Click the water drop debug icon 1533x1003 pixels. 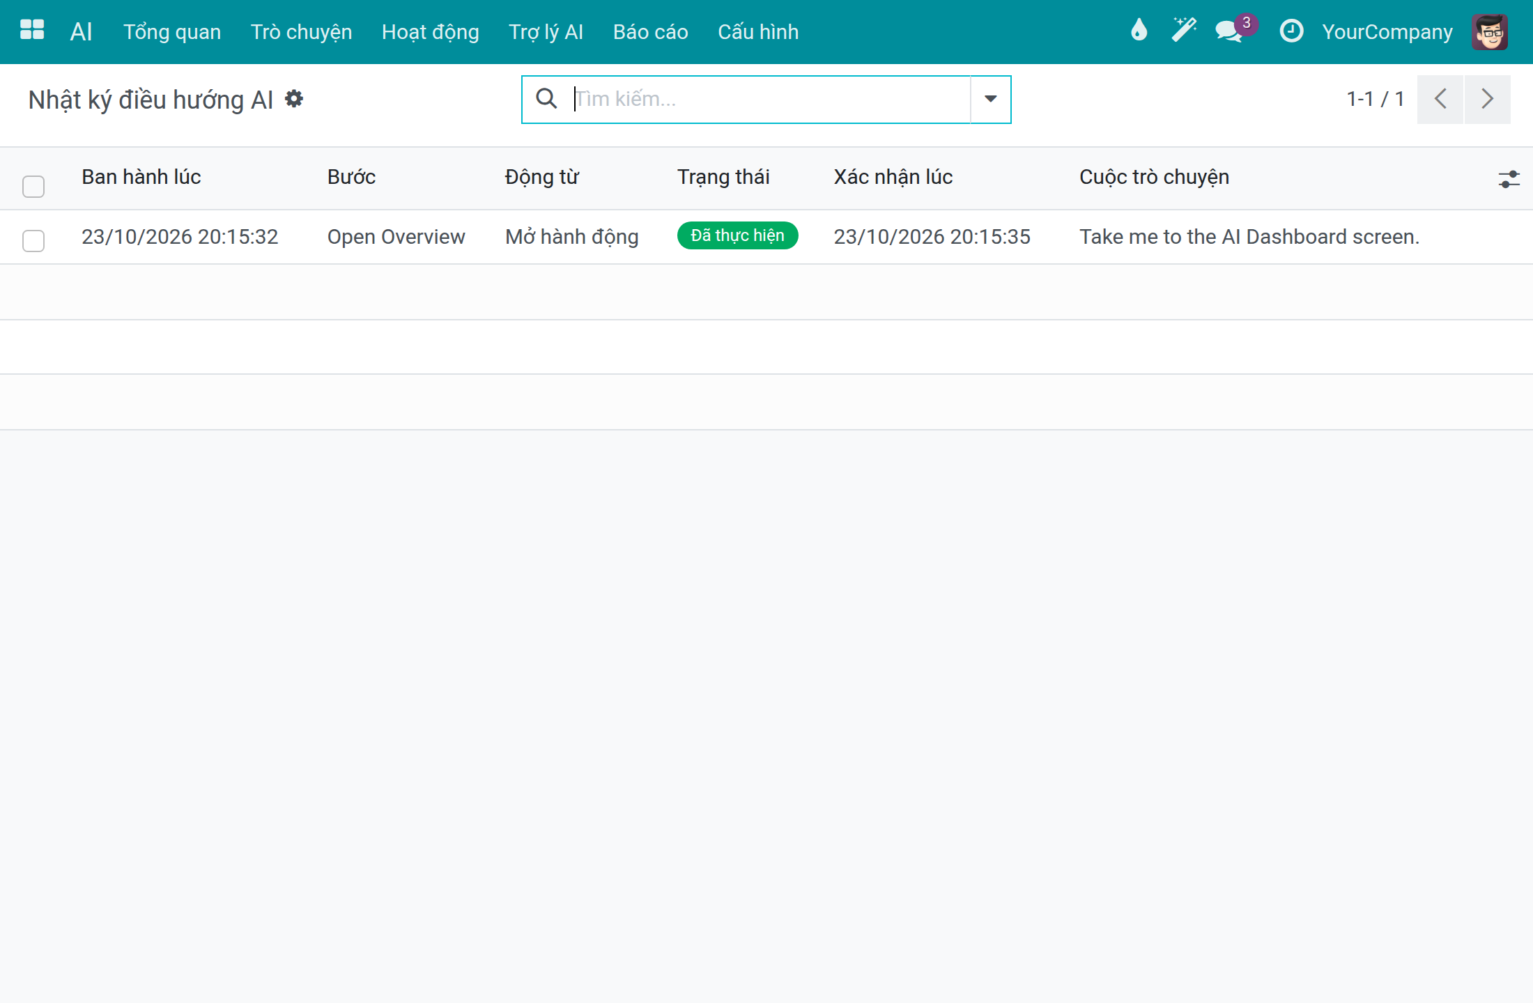coord(1139,31)
